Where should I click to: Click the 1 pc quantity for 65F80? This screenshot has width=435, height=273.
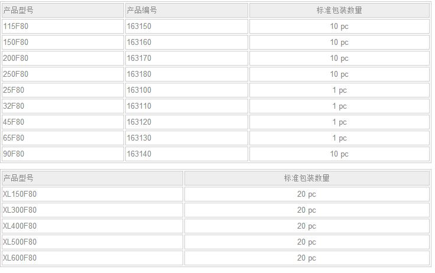339,138
